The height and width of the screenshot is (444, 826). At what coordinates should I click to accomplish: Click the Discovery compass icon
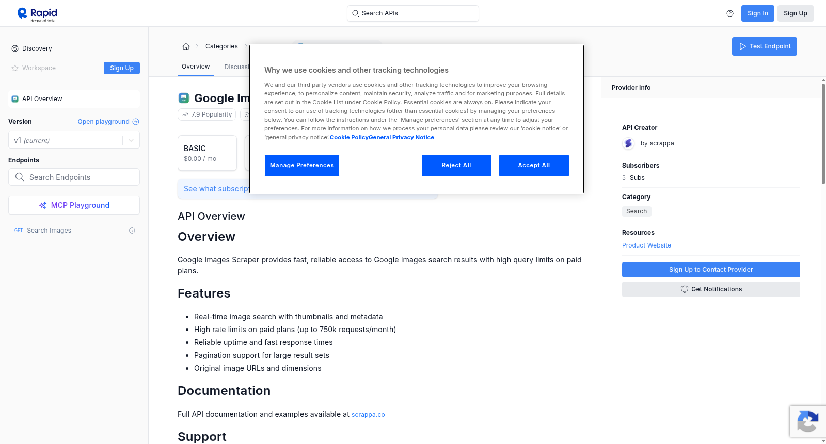click(15, 48)
